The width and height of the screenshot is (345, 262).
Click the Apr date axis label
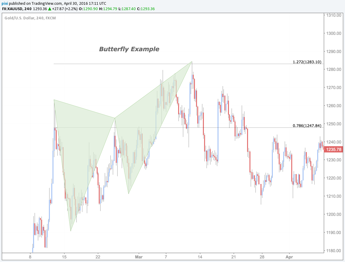(289, 257)
